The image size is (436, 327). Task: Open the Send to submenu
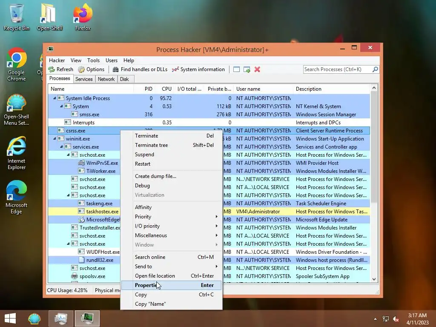(x=171, y=267)
